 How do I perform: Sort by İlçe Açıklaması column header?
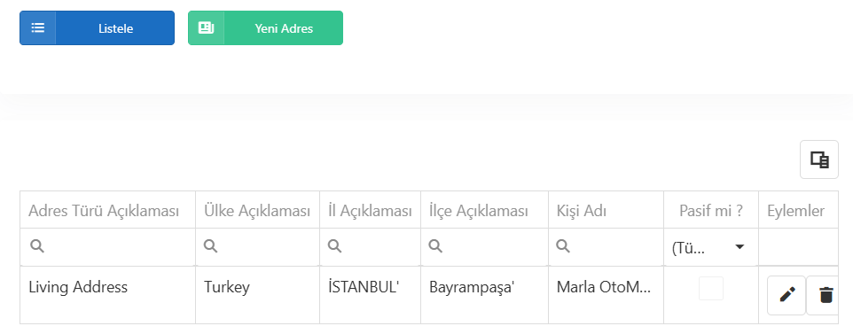click(479, 211)
